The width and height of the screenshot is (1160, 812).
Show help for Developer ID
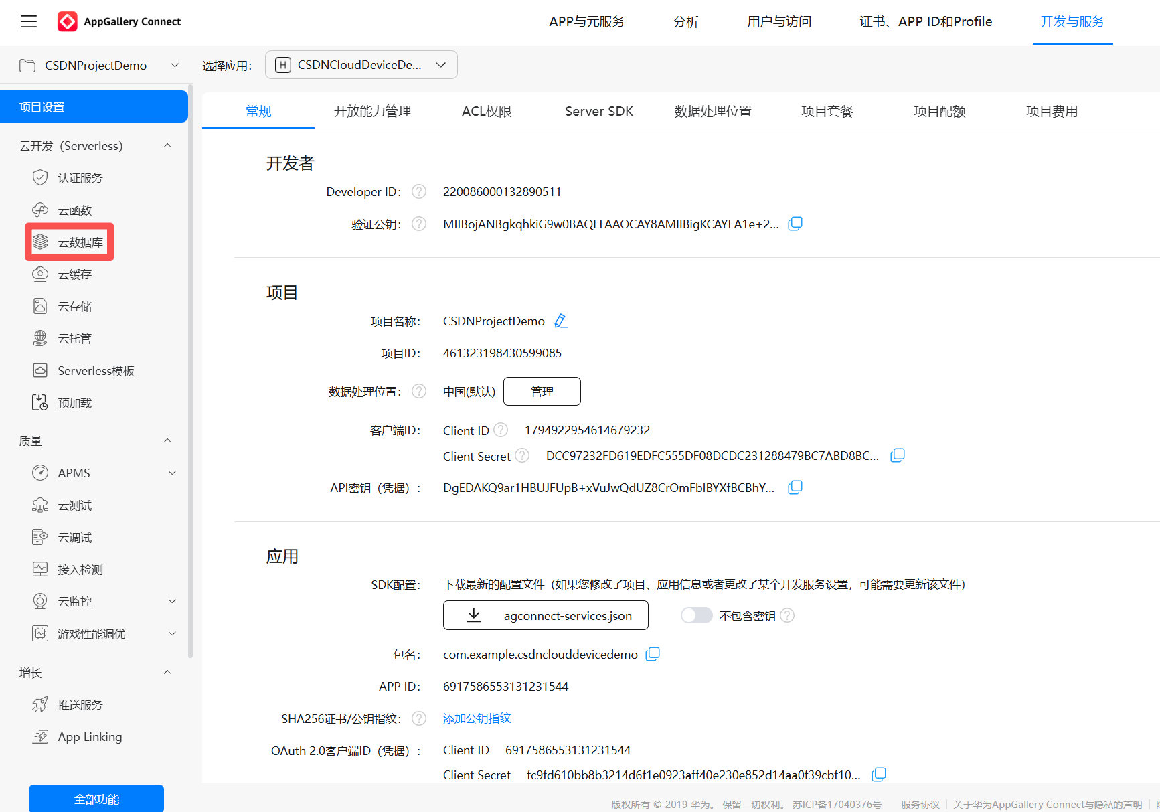(x=419, y=191)
